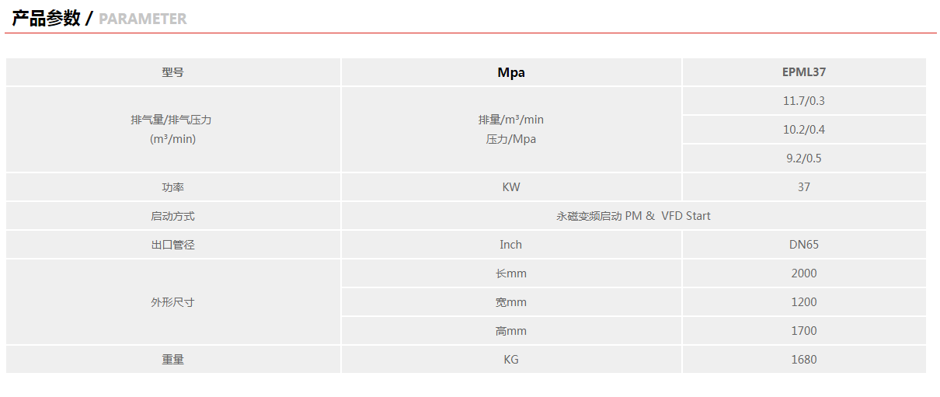The height and width of the screenshot is (397, 940).
Task: Click the bold Mpa column header
Action: point(511,72)
